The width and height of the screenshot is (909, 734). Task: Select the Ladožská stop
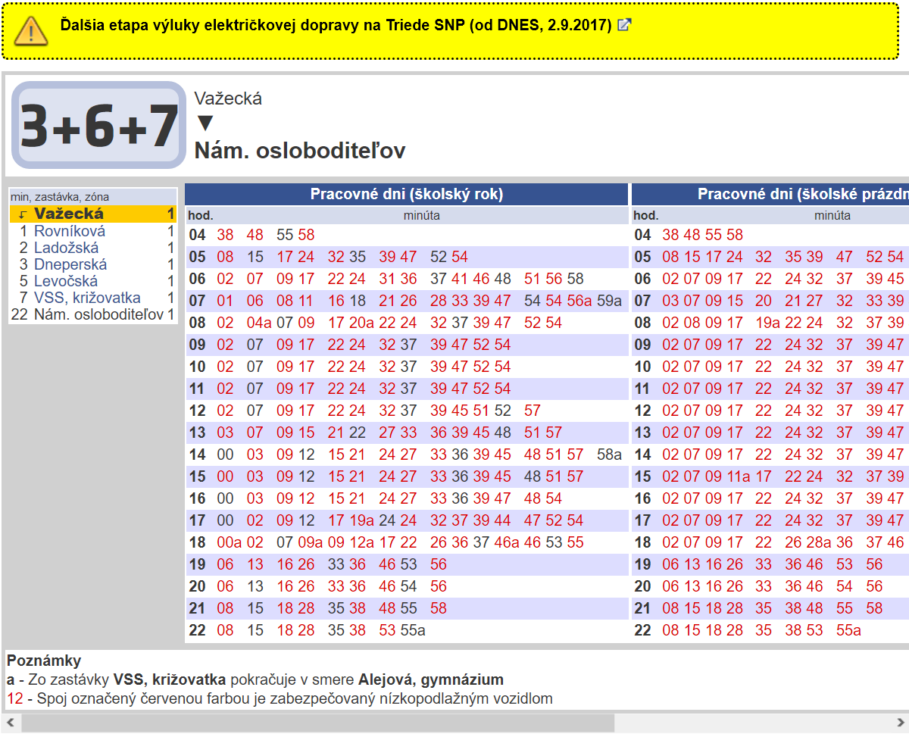point(66,248)
